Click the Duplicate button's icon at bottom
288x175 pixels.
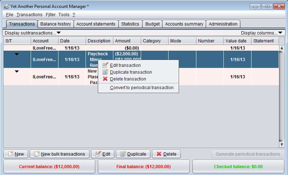click(123, 154)
